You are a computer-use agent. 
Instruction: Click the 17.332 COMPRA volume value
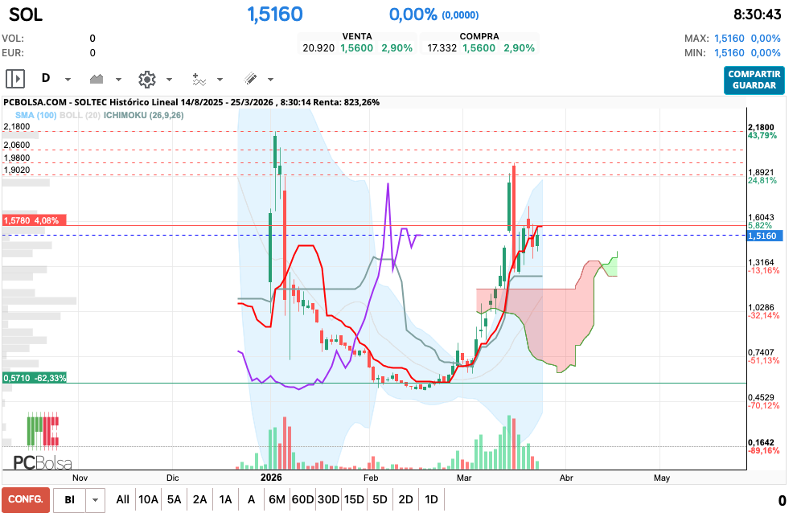(x=442, y=48)
